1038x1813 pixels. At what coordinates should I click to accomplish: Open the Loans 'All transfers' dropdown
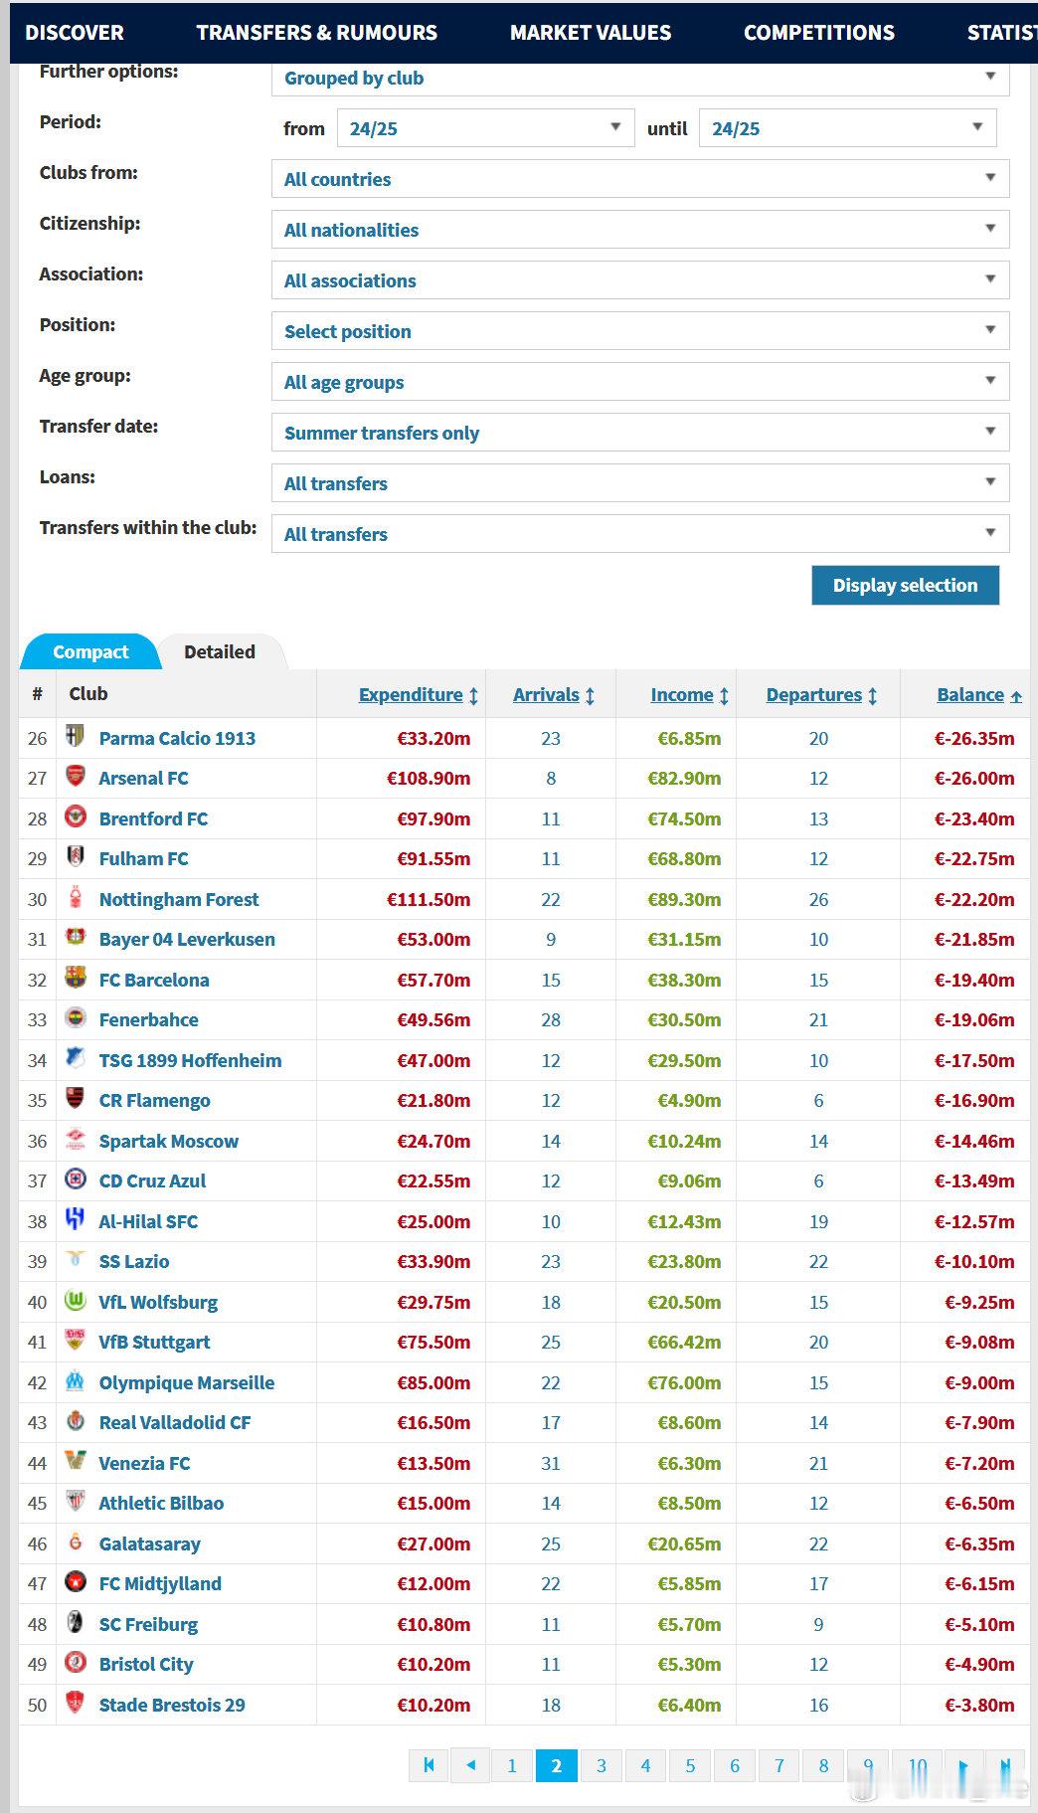point(640,483)
